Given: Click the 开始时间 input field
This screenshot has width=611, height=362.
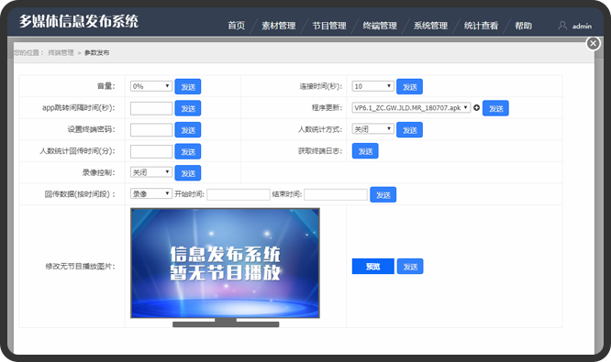Looking at the screenshot, I should [x=239, y=194].
